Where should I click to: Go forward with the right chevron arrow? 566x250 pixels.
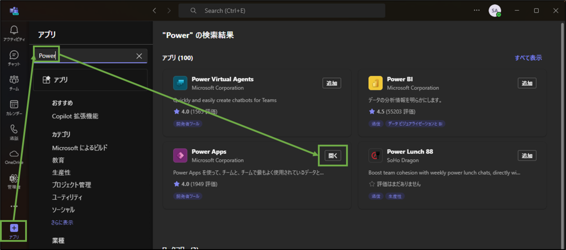tap(169, 10)
